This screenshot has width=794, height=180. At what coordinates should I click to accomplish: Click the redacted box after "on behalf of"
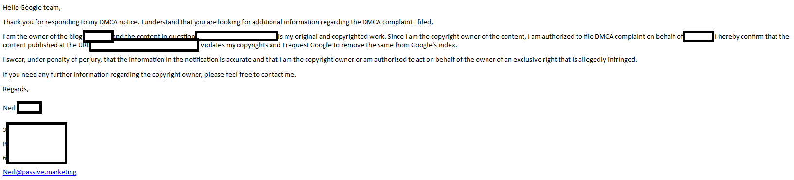[x=698, y=36]
